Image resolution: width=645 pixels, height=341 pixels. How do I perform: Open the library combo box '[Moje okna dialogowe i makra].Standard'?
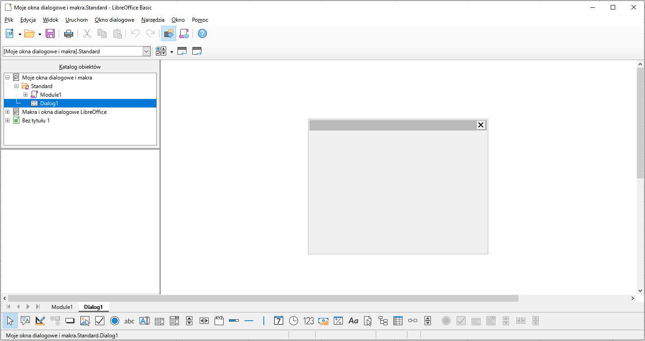coord(76,51)
